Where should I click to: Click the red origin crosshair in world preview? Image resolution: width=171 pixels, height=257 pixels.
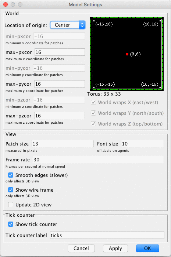(127, 54)
